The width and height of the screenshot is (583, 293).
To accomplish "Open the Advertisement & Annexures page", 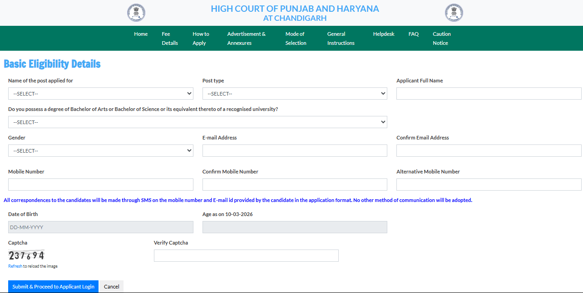I will pyautogui.click(x=246, y=38).
